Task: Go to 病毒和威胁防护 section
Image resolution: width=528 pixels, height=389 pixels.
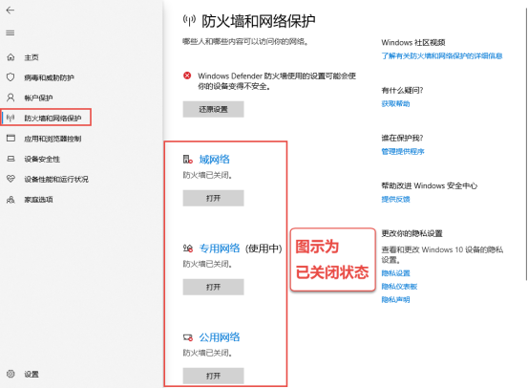Action: [x=49, y=77]
